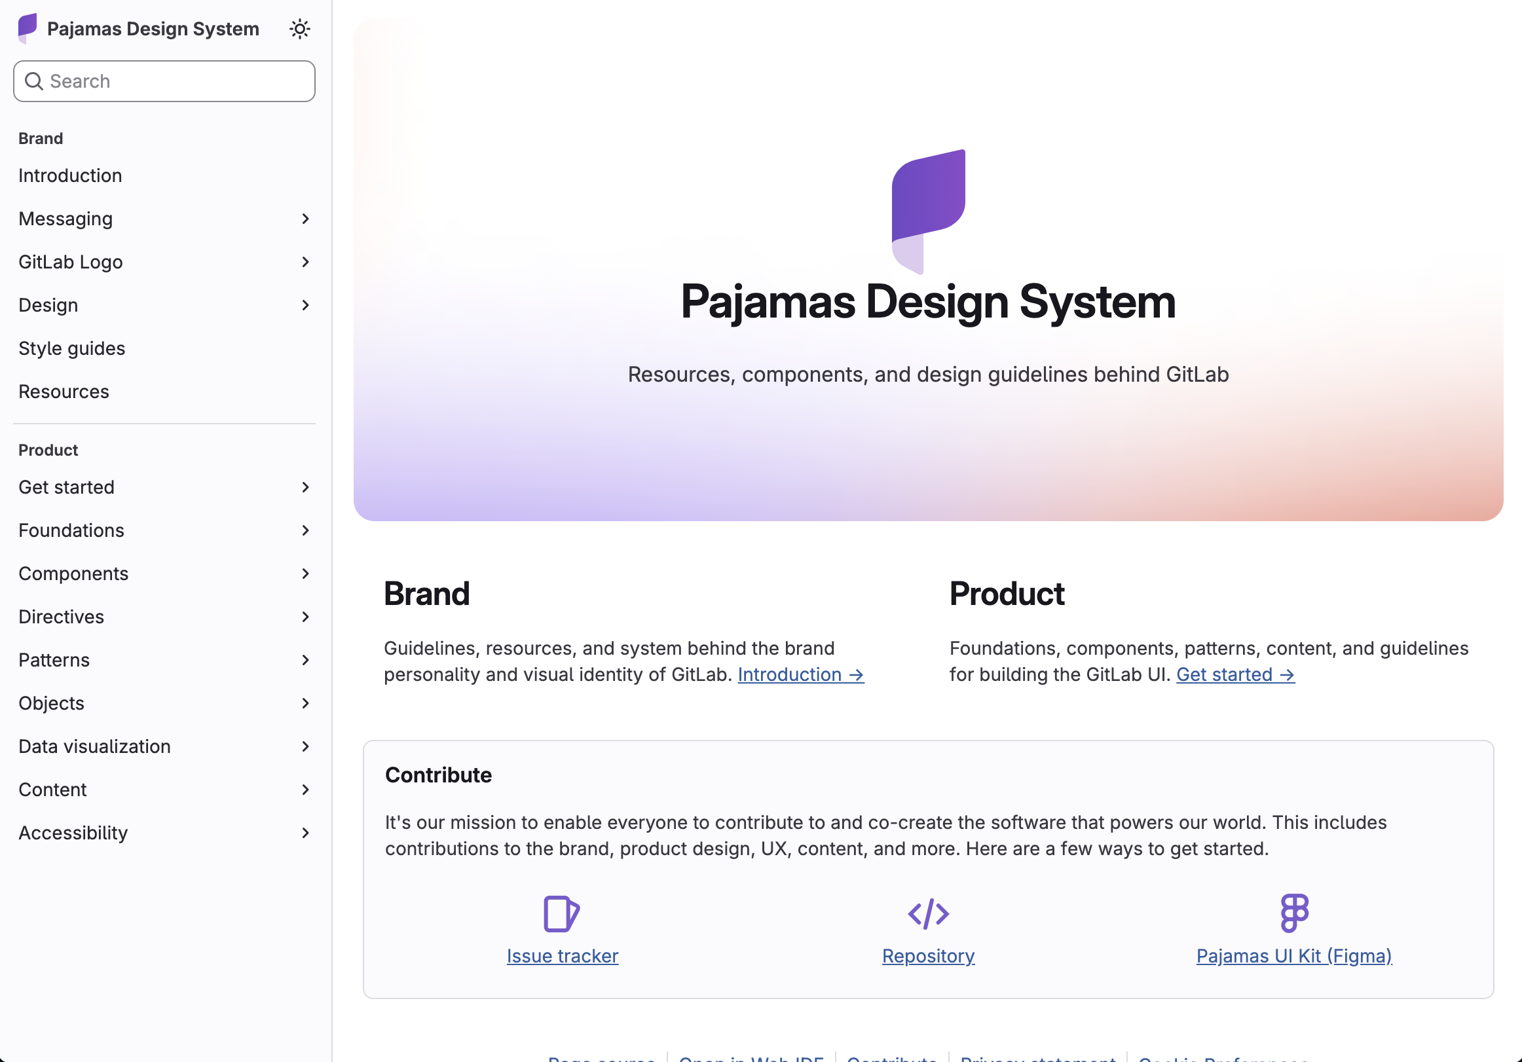Screen dimensions: 1522x1062
Task: Click the large Pajamas logo in the hero banner
Action: pos(928,210)
